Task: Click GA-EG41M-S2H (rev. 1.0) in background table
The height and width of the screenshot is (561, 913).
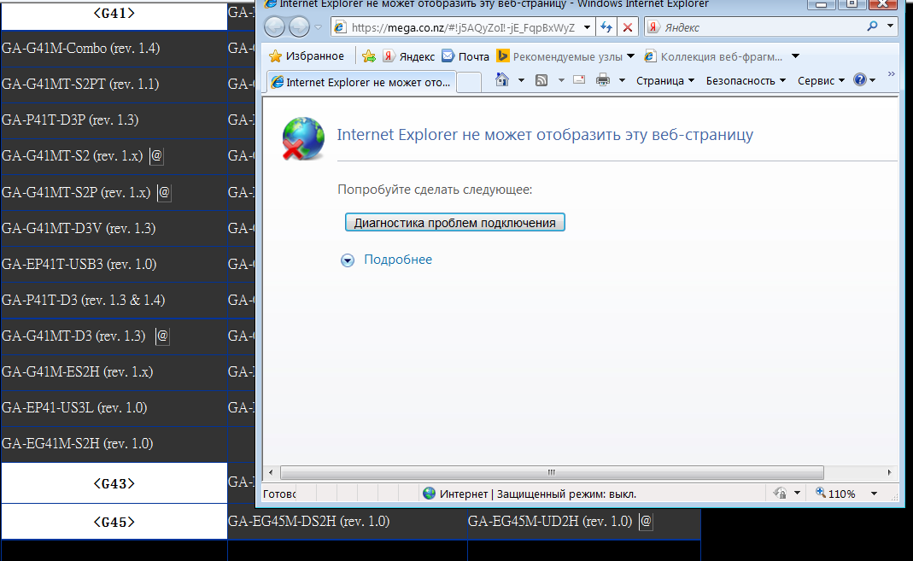Action: click(78, 443)
